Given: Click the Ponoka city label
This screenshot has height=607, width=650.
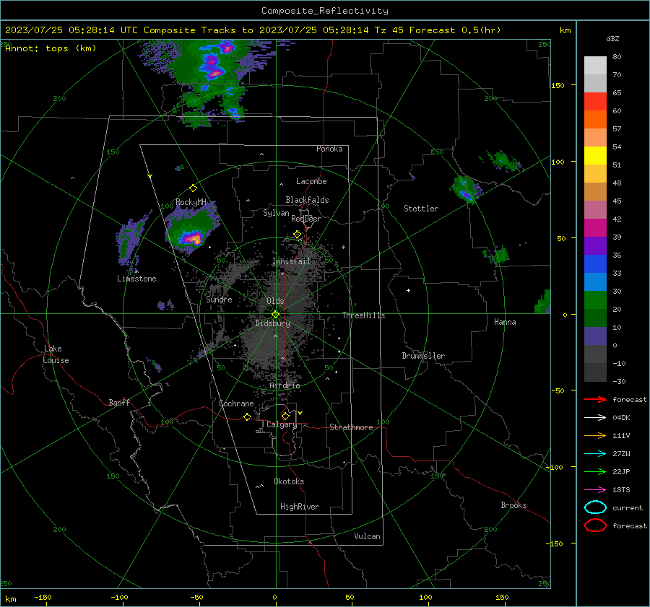Looking at the screenshot, I should point(329,149).
